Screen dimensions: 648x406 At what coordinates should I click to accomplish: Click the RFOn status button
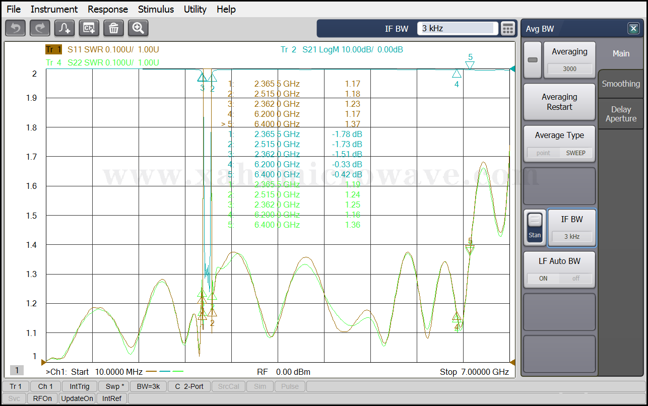(42, 398)
